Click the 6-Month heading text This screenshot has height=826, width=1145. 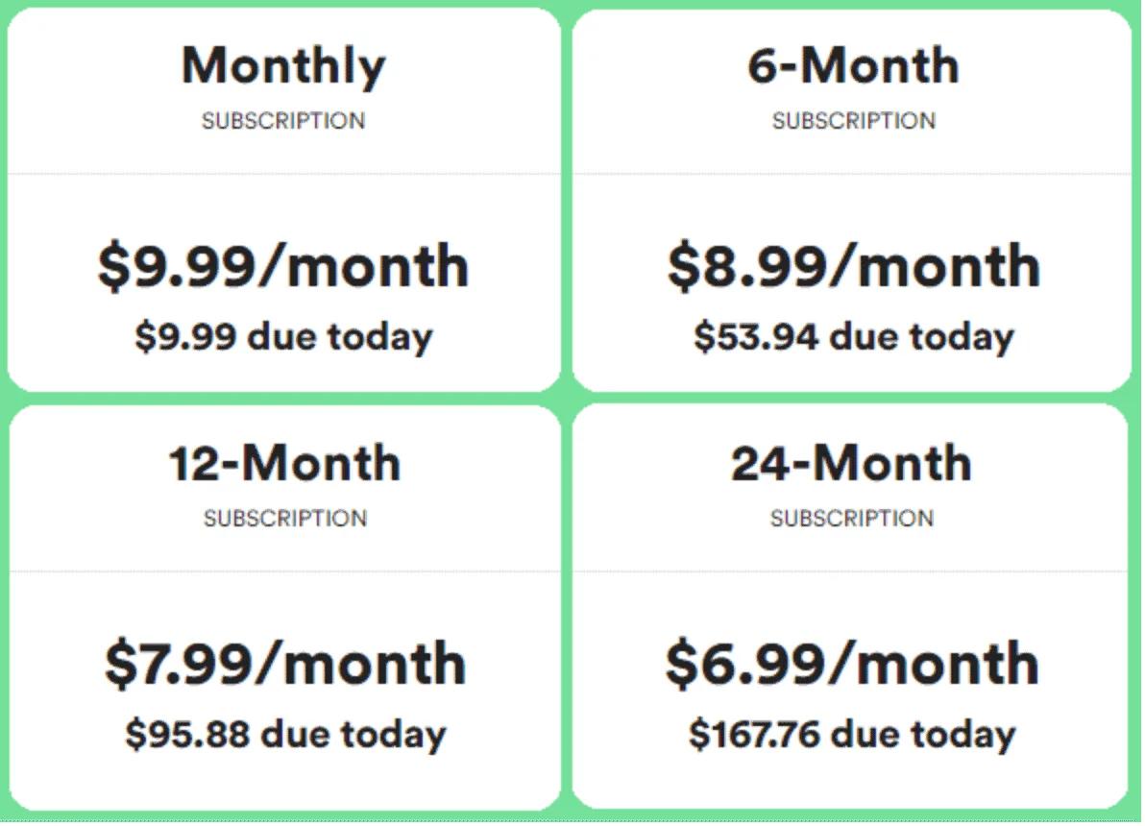click(853, 65)
